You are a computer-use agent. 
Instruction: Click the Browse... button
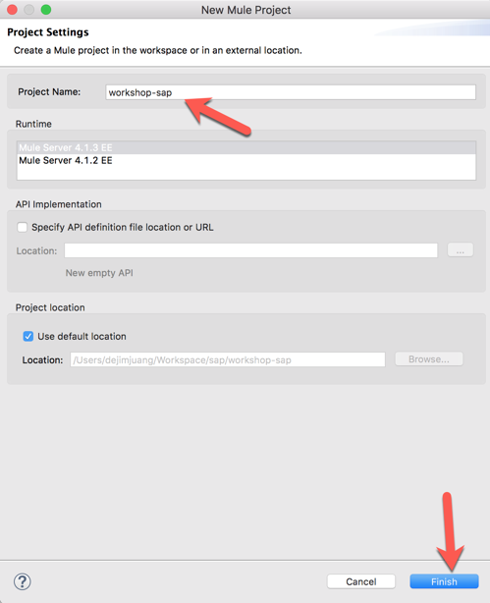(429, 359)
